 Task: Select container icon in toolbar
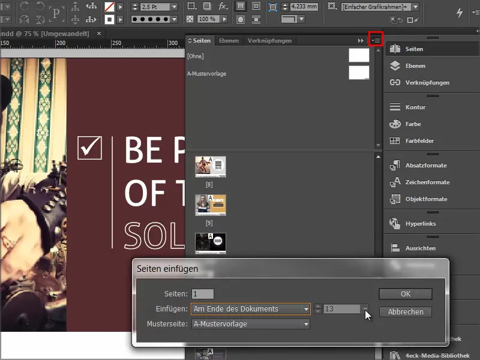(75, 6)
